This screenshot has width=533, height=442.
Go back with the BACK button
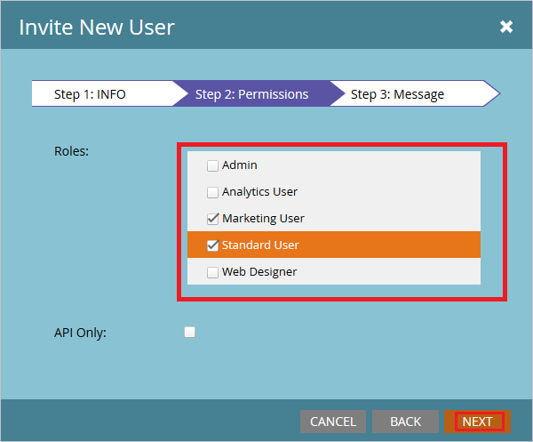pyautogui.click(x=405, y=422)
